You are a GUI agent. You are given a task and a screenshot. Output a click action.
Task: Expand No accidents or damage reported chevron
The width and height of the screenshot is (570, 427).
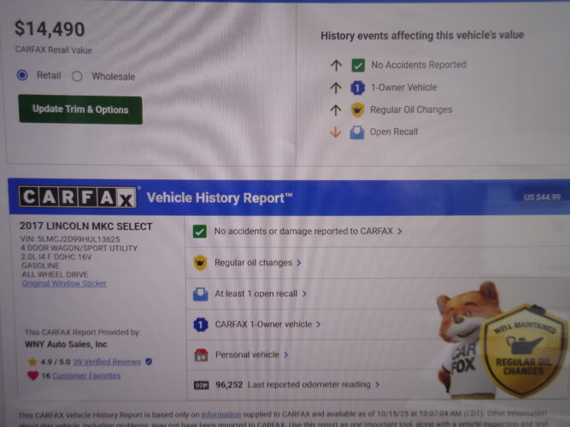(399, 231)
